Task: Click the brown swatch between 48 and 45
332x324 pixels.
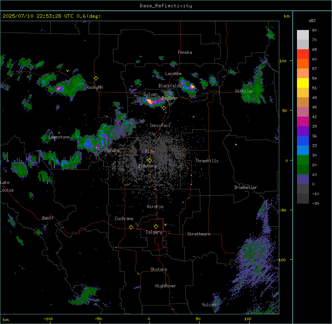Action: point(303,102)
